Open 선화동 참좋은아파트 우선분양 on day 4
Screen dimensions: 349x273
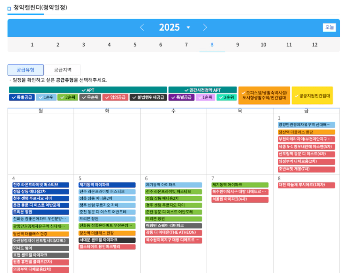tap(41, 219)
